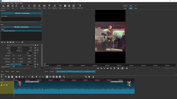The image size is (177, 99).
Task: Uncheck the Size, Position & Rotate filter
Action: (x=3, y=31)
